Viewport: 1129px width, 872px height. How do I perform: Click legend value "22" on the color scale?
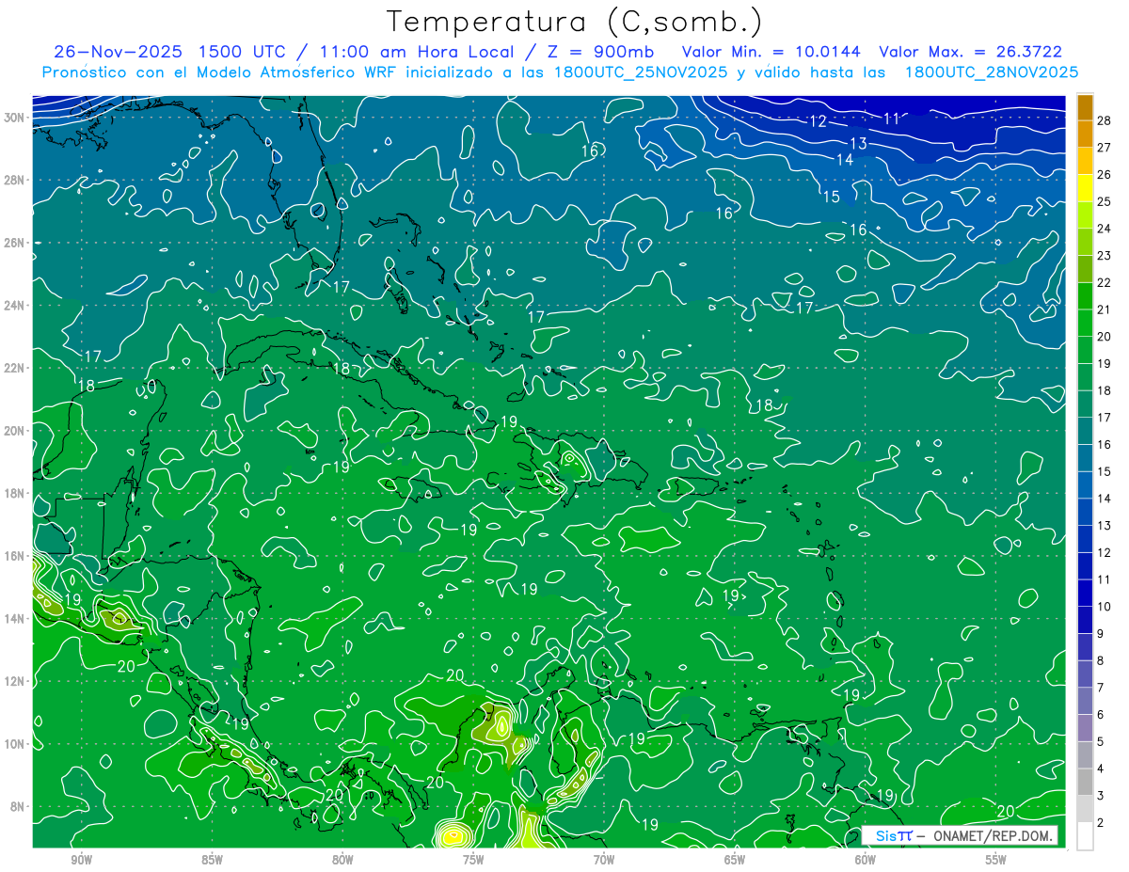pos(1105,282)
